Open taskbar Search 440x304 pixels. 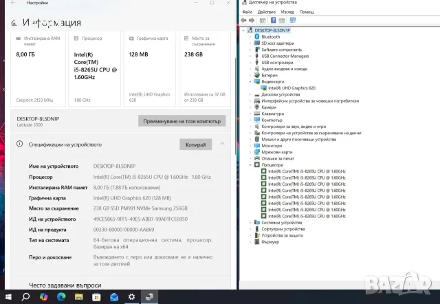point(25,296)
